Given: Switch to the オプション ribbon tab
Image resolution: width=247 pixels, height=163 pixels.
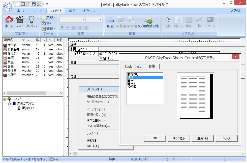Looking at the screenshot, I should coord(89,11).
